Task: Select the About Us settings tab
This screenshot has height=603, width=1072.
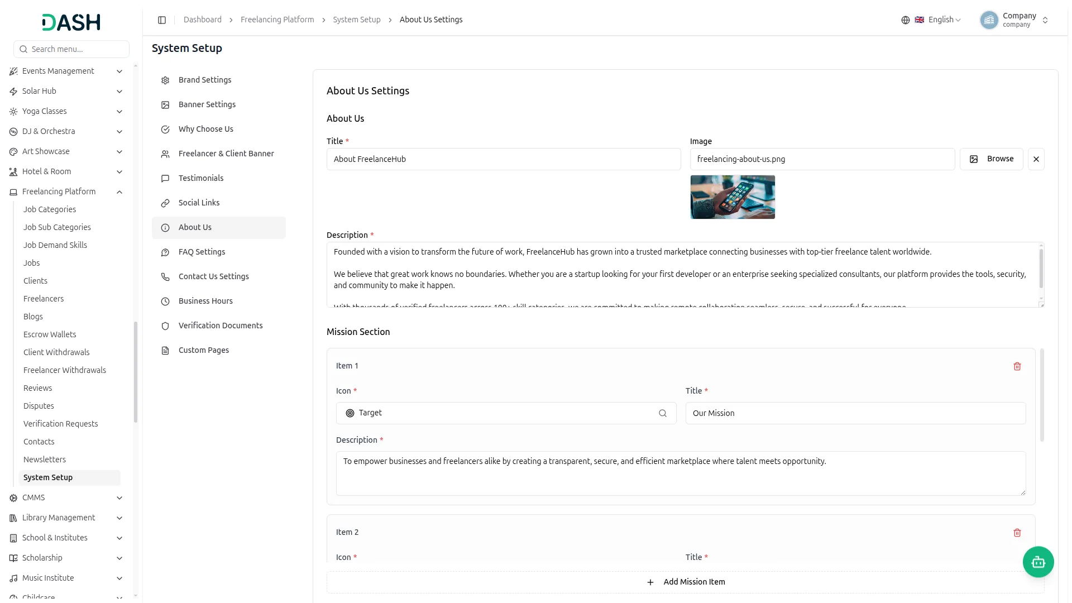Action: tap(219, 228)
